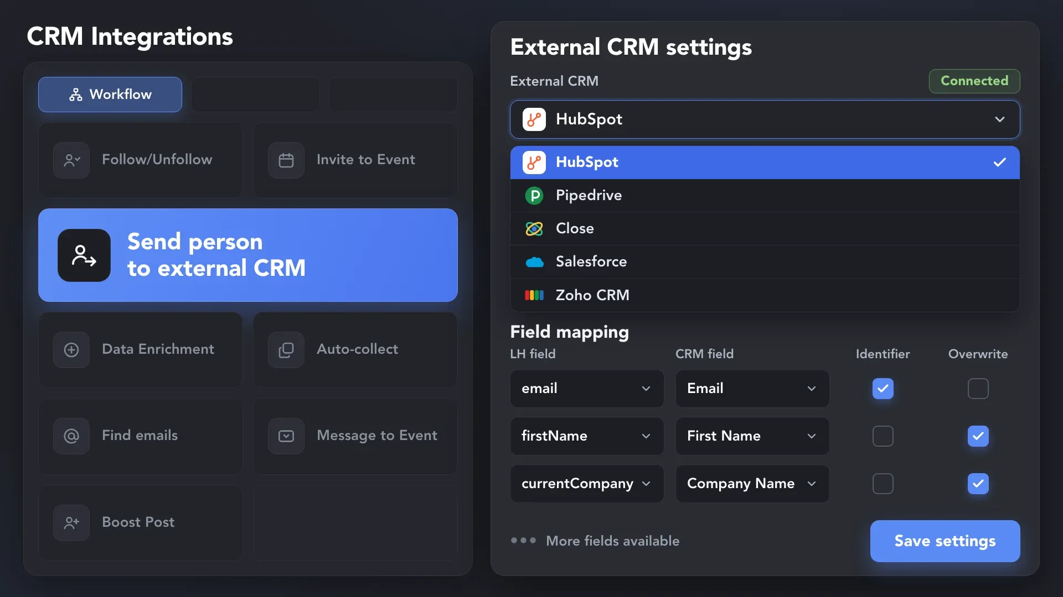1063x597 pixels.
Task: Collapse the External CRM HubSpot combo box
Action: coord(765,119)
